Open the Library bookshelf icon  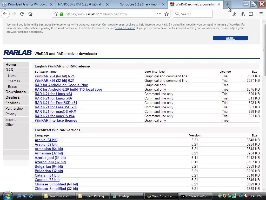tap(243, 14)
